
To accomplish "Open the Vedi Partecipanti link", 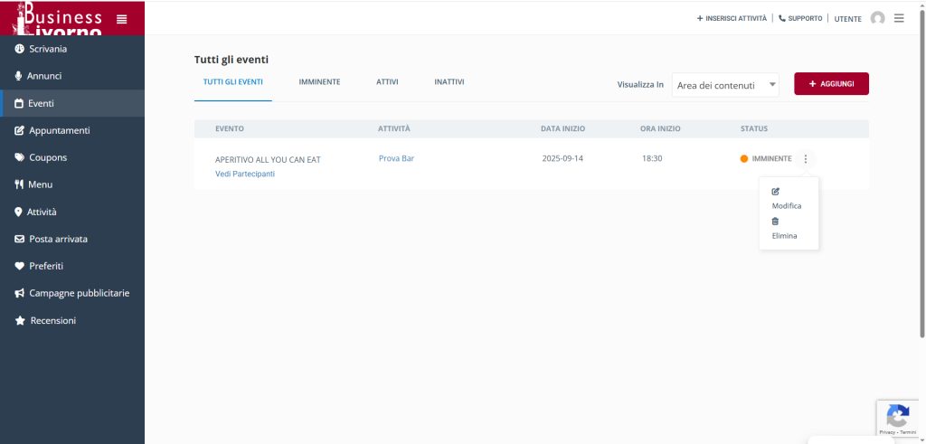I will click(x=245, y=174).
